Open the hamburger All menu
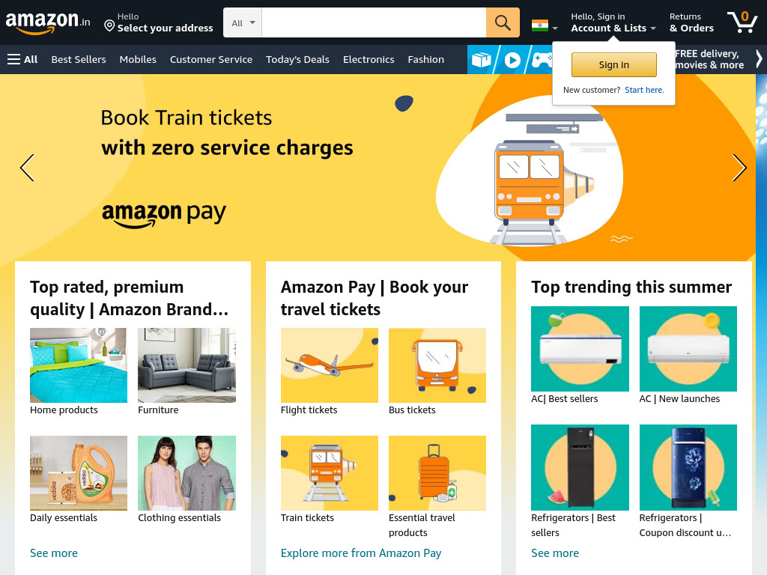This screenshot has height=575, width=767. (x=22, y=59)
